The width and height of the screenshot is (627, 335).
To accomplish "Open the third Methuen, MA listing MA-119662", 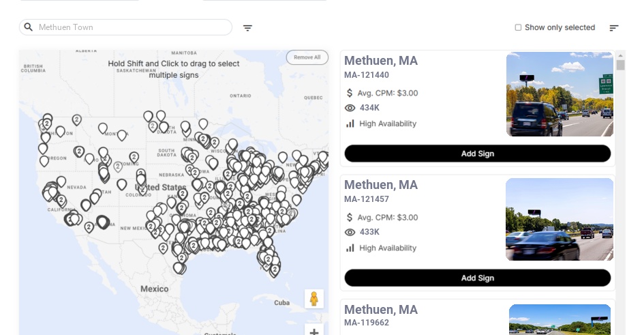I will [x=380, y=310].
